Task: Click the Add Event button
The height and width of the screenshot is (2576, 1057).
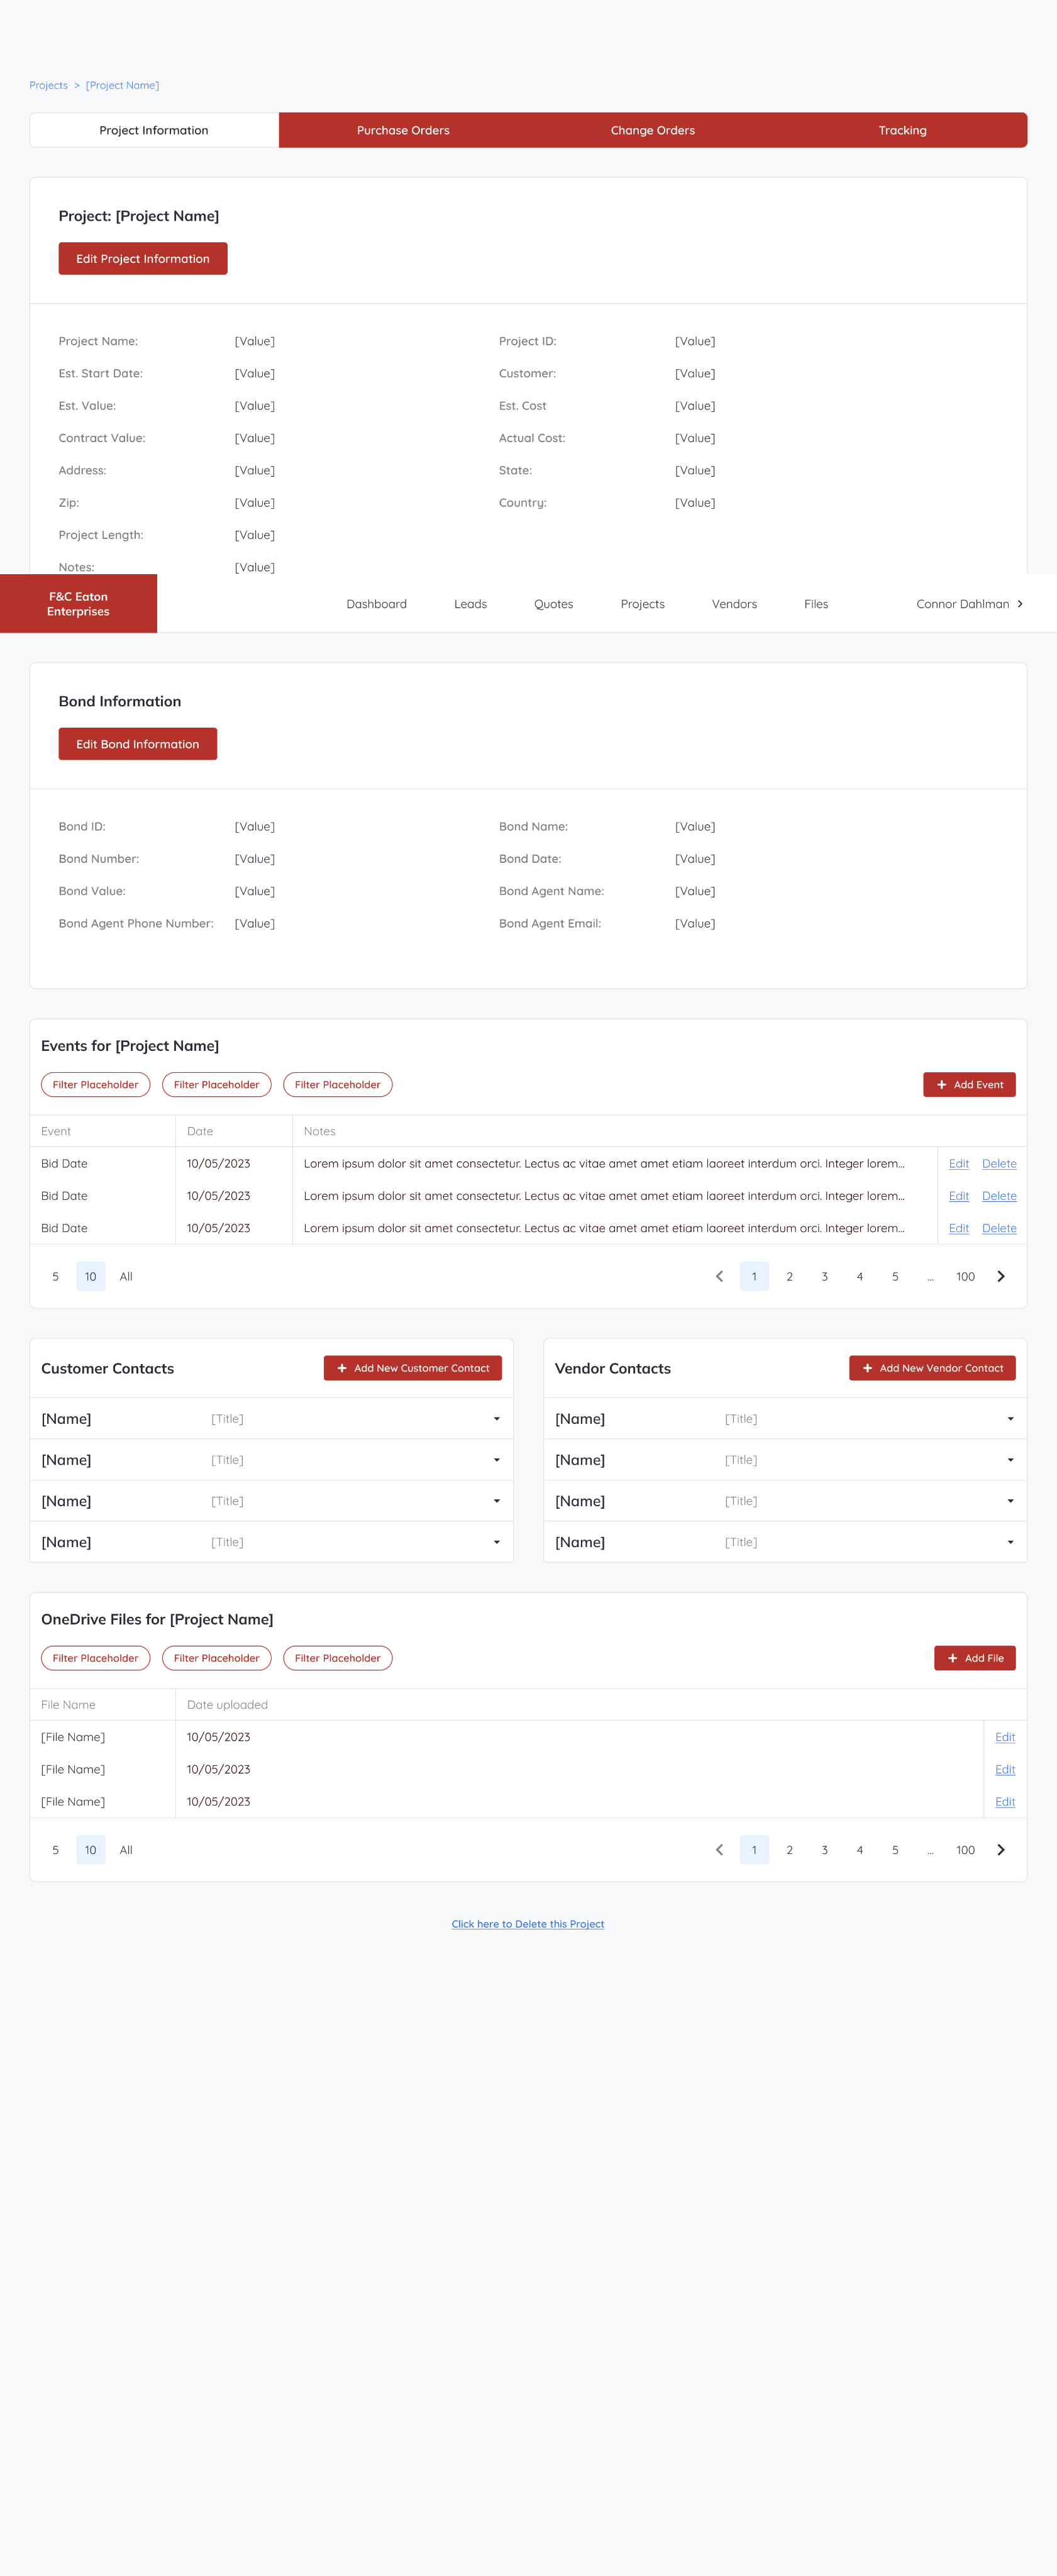Action: [x=969, y=1085]
